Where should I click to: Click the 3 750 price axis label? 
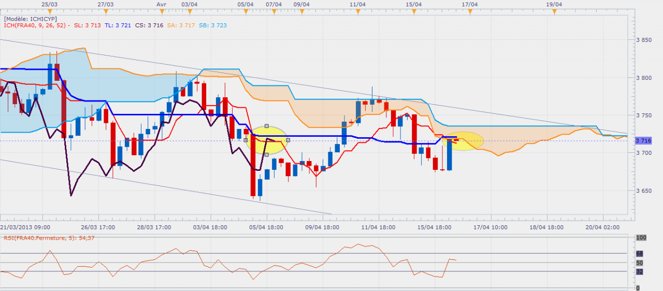tap(644, 115)
